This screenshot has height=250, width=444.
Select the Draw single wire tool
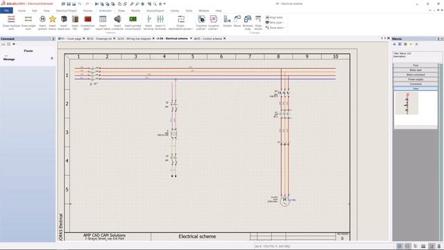point(28,23)
